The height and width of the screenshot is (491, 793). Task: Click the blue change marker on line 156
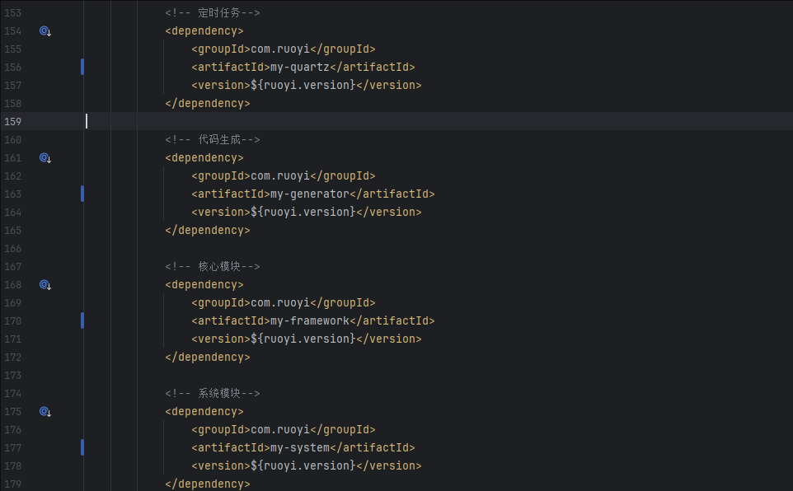(x=82, y=67)
